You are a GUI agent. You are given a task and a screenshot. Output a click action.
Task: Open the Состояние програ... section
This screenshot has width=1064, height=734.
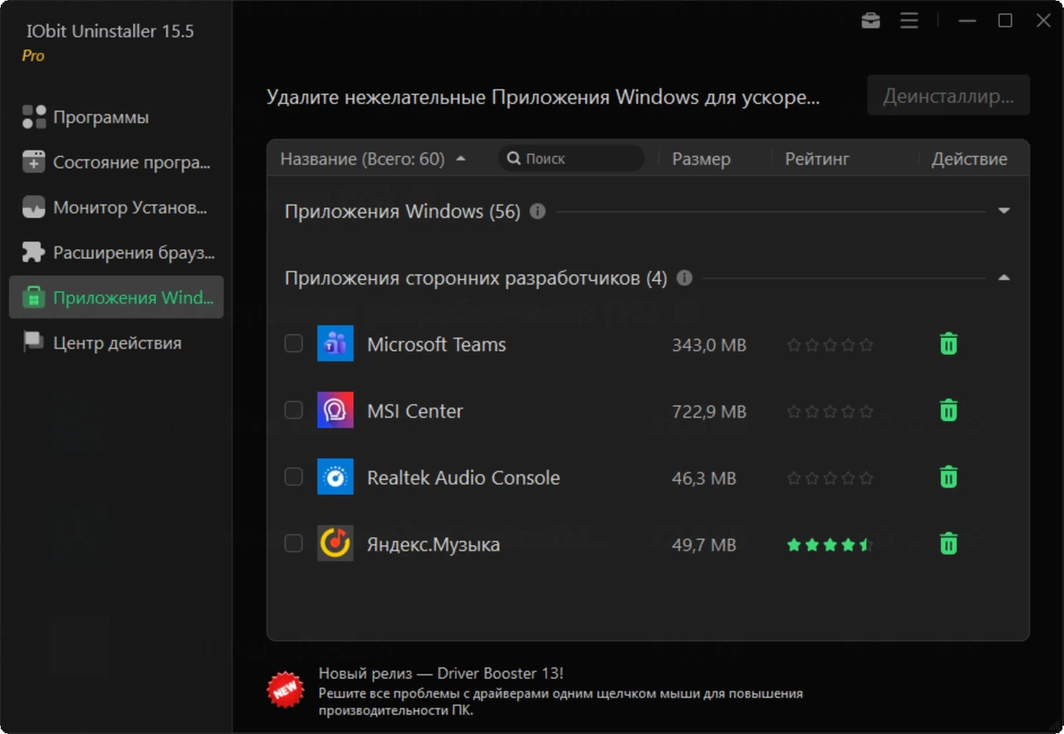click(x=116, y=162)
